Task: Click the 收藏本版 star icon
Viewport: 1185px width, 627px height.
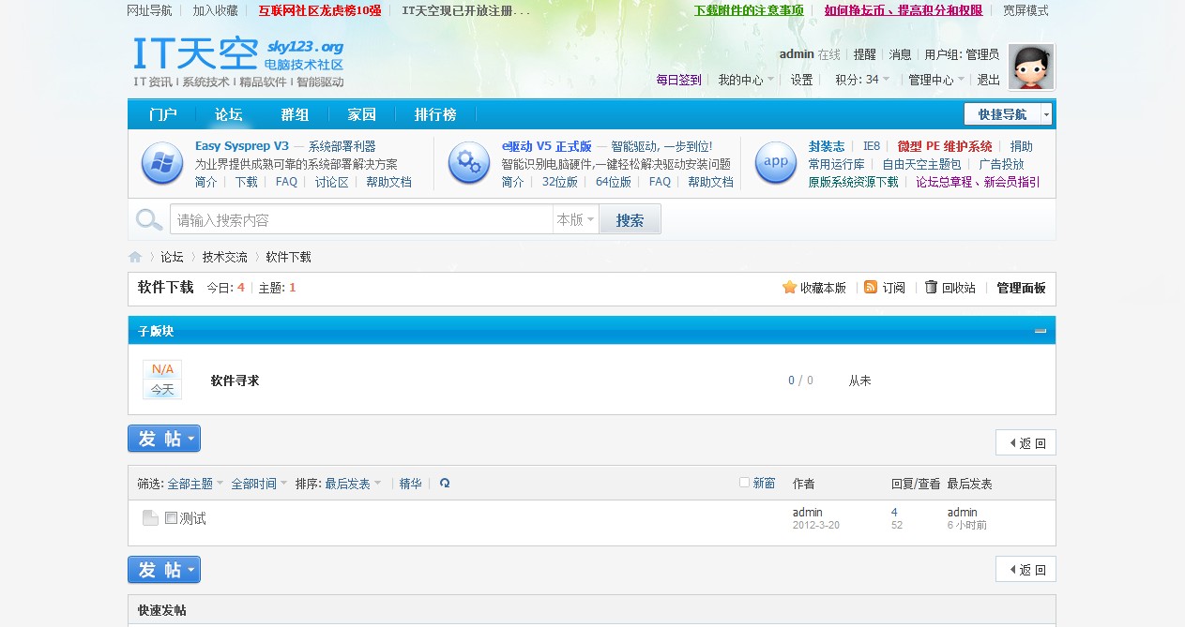Action: (789, 287)
